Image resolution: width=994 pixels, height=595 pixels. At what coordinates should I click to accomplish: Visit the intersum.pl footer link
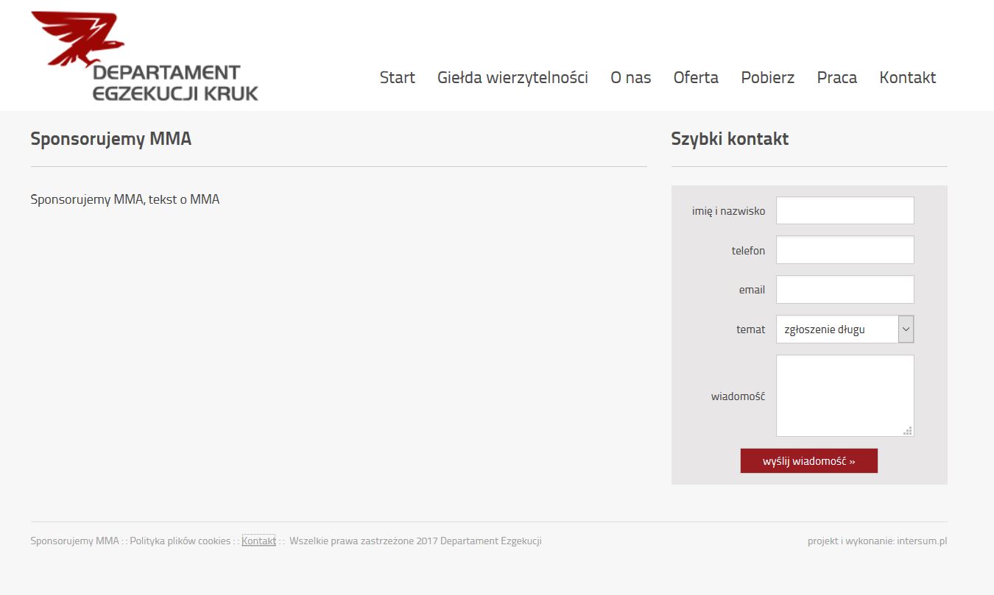tap(921, 541)
